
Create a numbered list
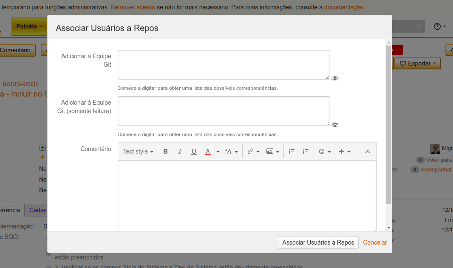306,151
